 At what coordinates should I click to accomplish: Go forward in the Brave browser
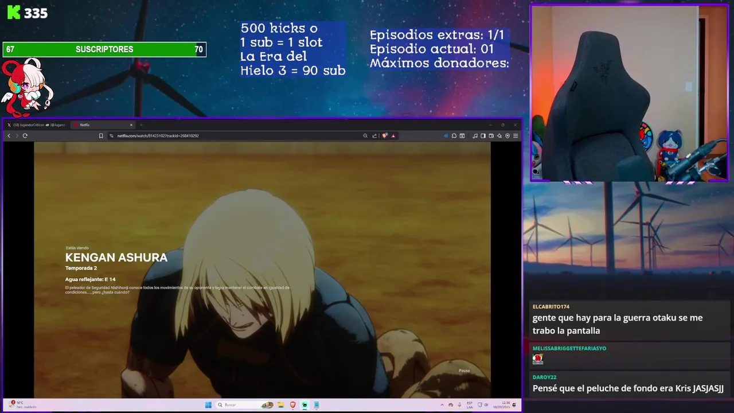(x=17, y=136)
